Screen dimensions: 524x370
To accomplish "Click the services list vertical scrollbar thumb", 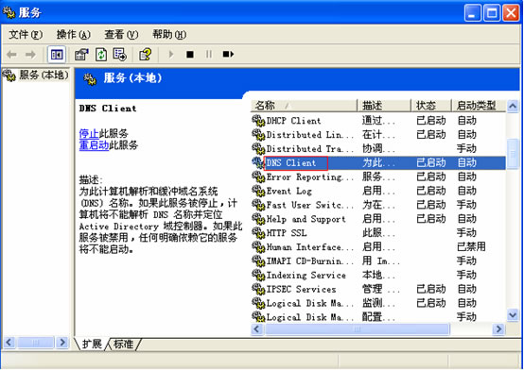I will pyautogui.click(x=513, y=154).
